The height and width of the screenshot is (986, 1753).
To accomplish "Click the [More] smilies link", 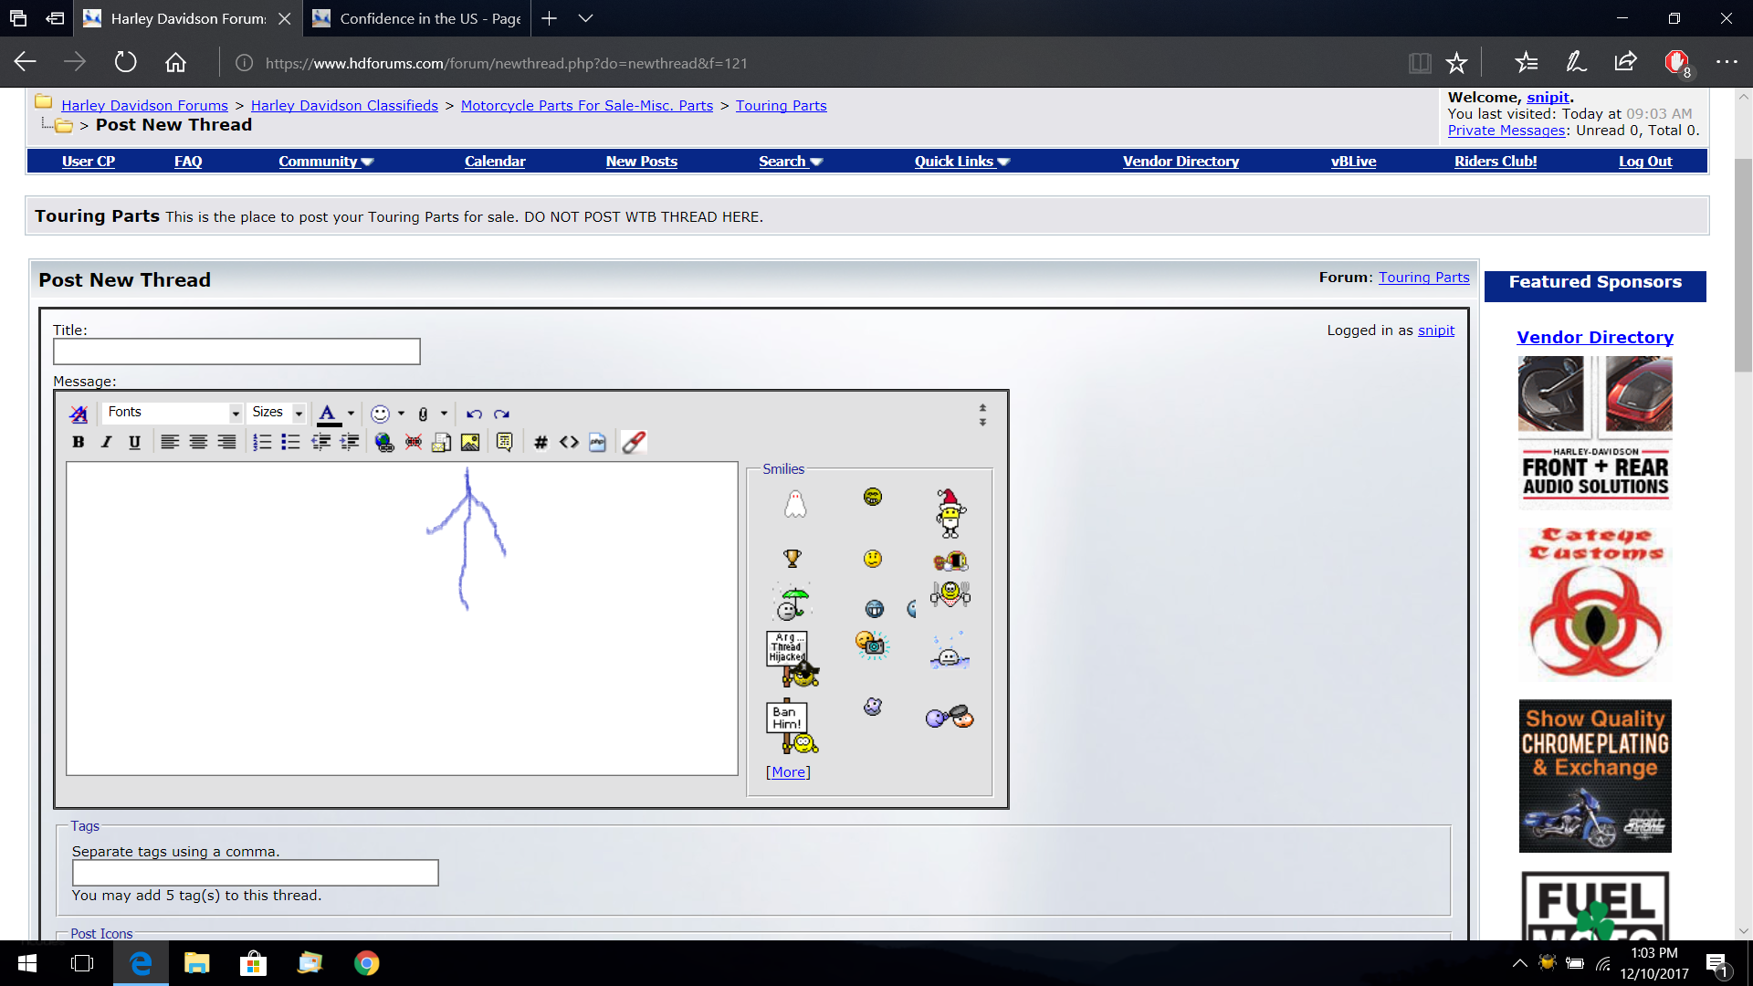I will (x=788, y=772).
